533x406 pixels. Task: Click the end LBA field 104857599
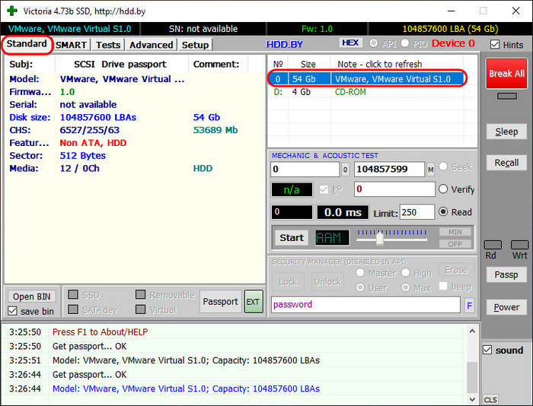pos(390,170)
